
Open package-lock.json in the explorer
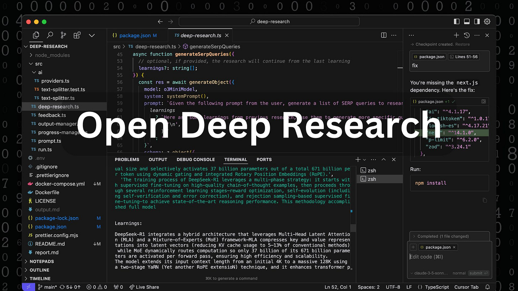click(x=57, y=218)
